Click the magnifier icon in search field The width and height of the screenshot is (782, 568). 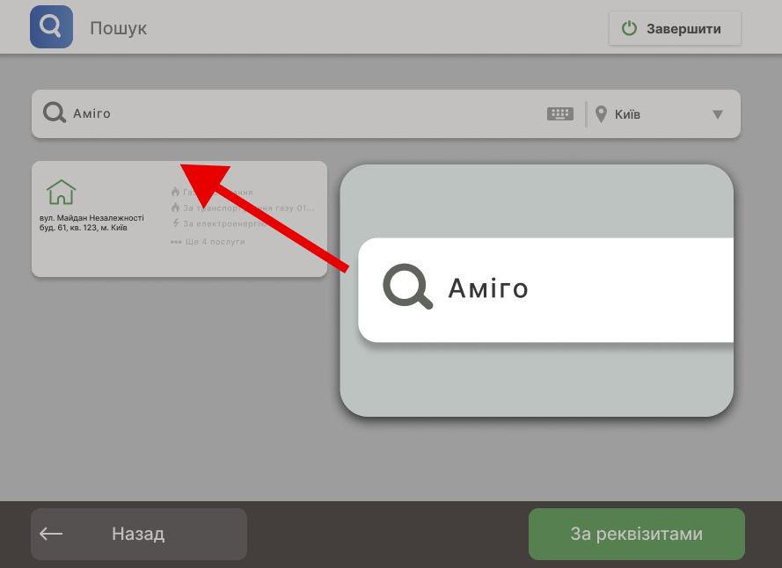pyautogui.click(x=55, y=113)
